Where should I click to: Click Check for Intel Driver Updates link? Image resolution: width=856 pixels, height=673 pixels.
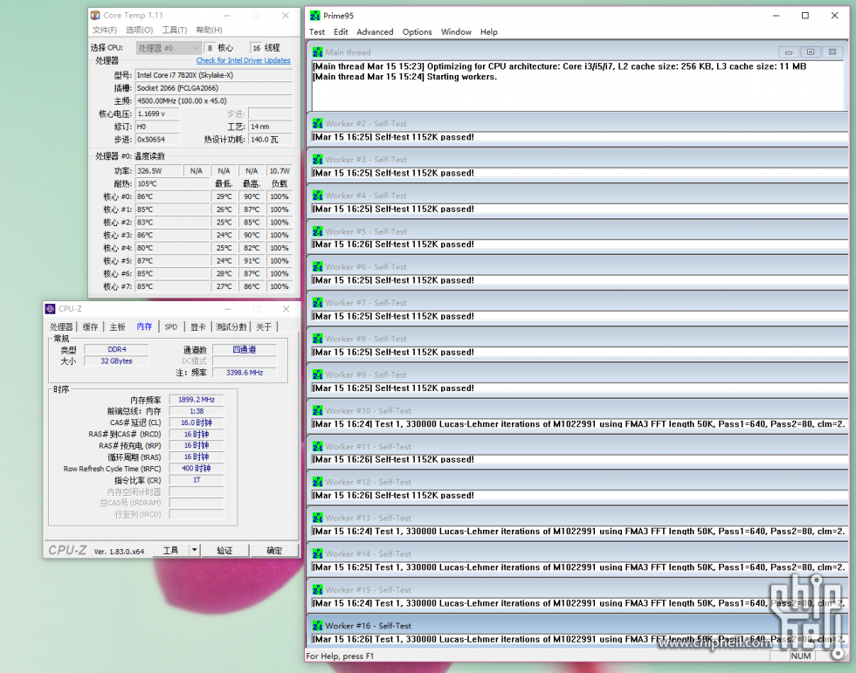click(243, 60)
